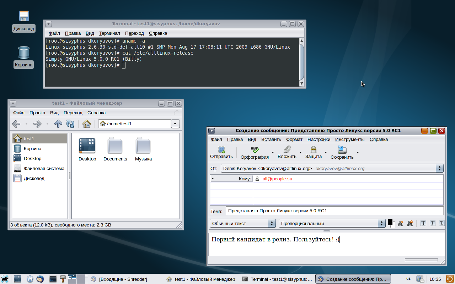Open the Пропорциональный font dropdown
This screenshot has height=284, width=455.
pyautogui.click(x=332, y=223)
